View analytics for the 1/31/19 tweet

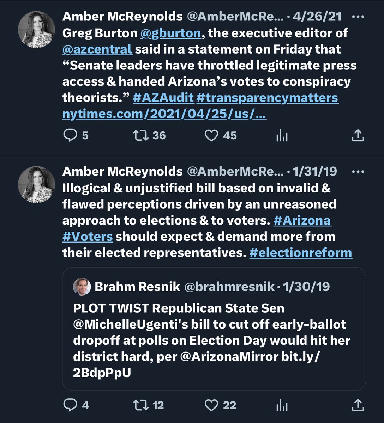click(x=282, y=405)
